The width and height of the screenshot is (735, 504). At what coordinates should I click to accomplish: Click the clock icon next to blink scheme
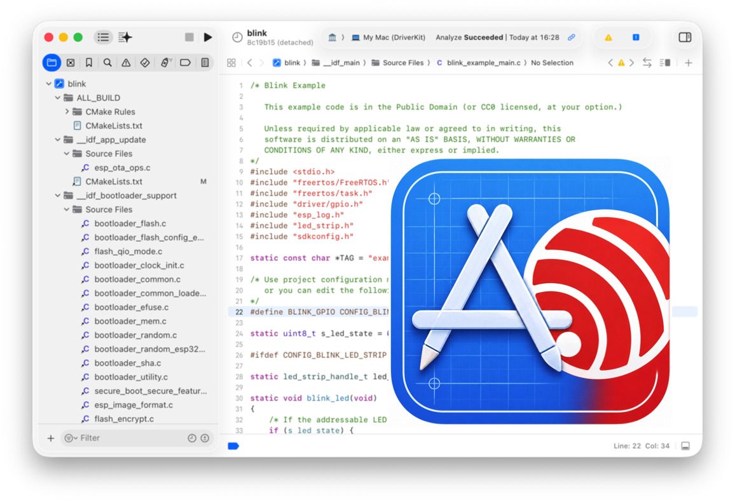(237, 37)
